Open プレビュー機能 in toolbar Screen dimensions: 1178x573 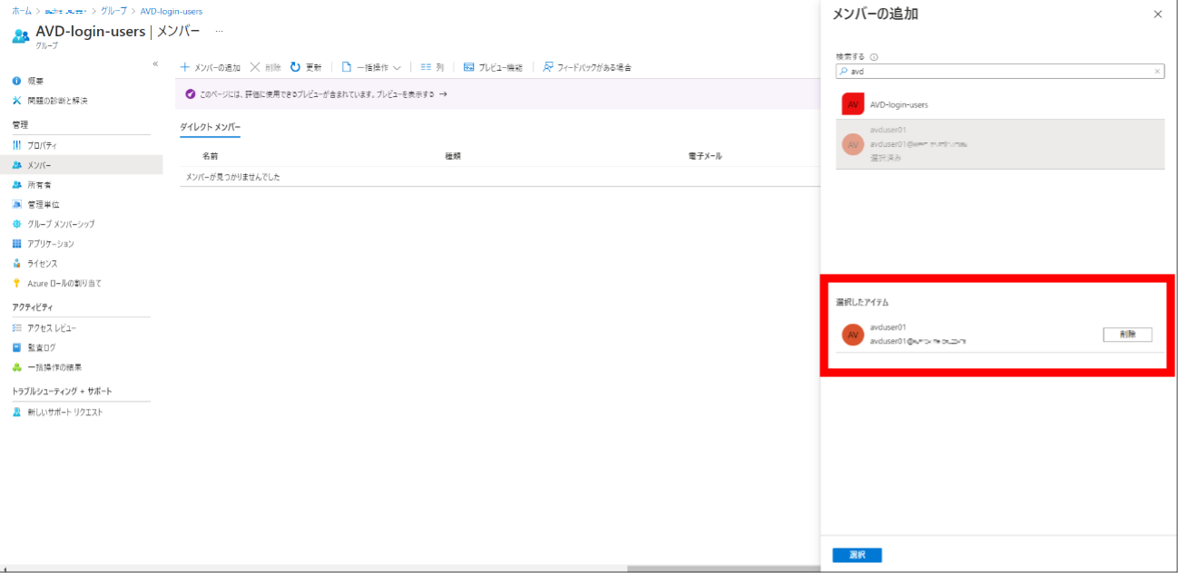pos(493,67)
